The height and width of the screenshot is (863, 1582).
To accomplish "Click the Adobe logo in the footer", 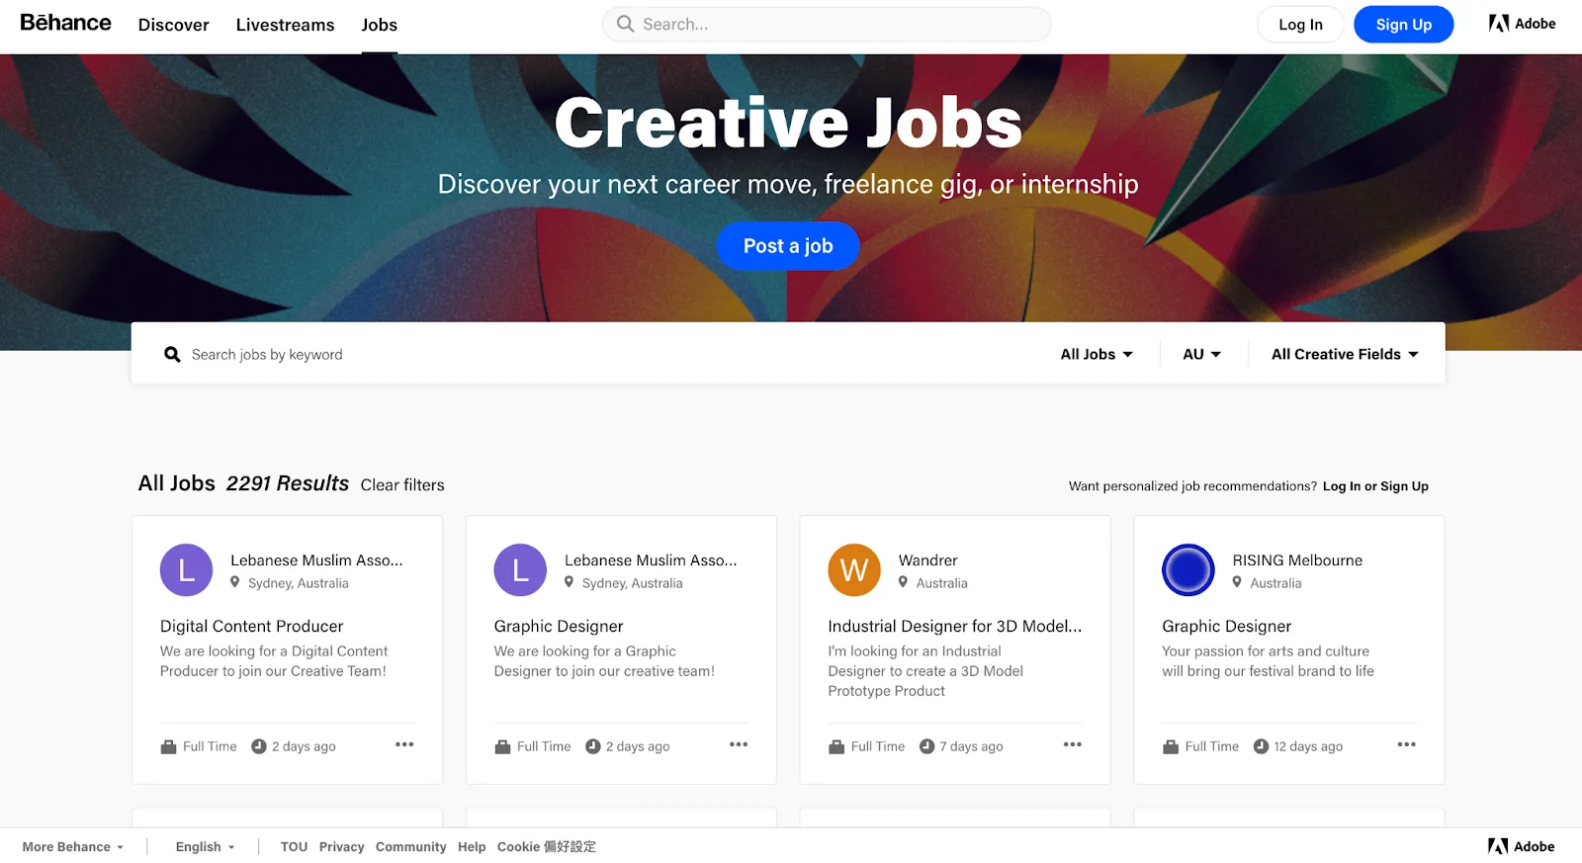I will [x=1521, y=846].
